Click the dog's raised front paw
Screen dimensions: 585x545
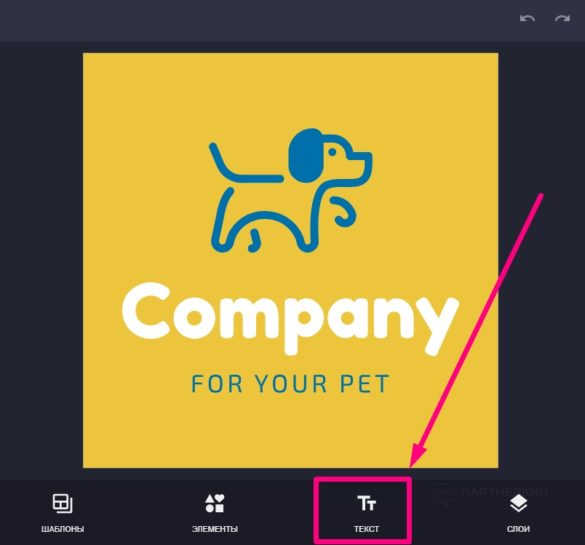pyautogui.click(x=344, y=212)
